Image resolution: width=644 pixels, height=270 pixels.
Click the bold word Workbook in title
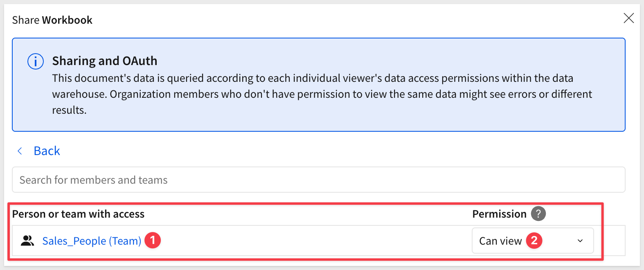click(x=67, y=20)
